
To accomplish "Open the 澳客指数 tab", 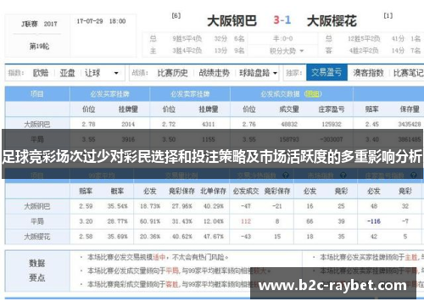I will [368, 73].
